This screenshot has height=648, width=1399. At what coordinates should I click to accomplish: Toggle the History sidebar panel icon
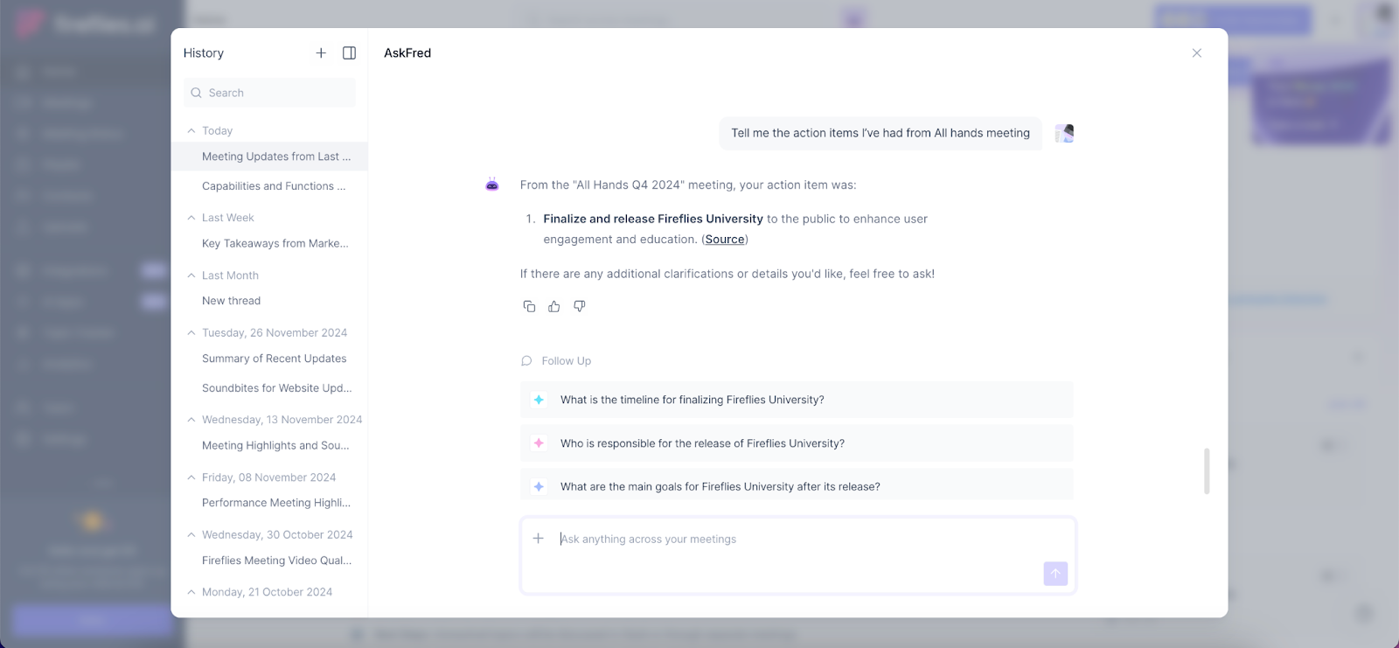pos(349,53)
